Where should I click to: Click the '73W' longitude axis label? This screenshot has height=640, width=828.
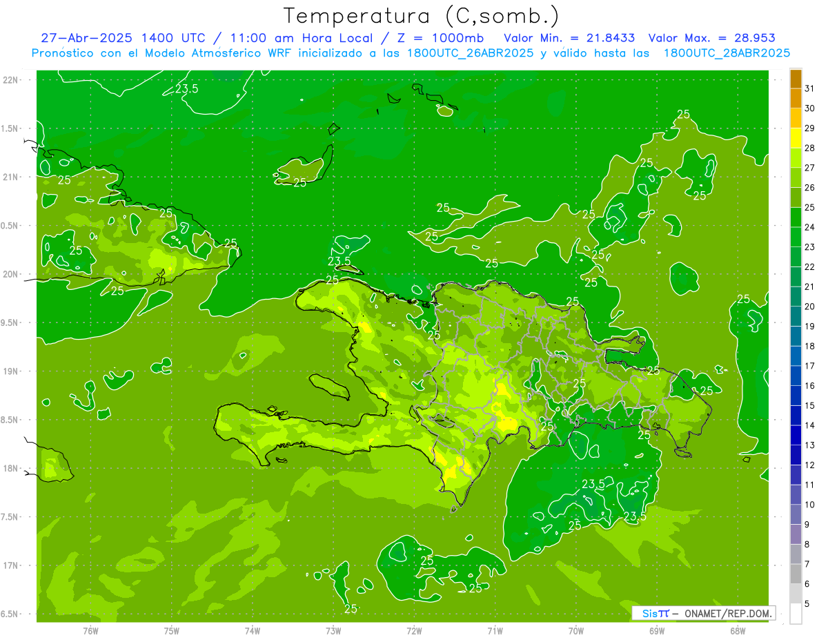(x=333, y=630)
